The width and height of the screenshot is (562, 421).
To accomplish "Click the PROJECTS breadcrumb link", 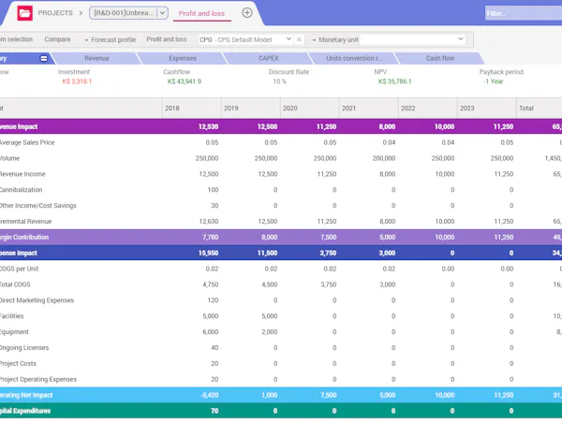I will [x=55, y=13].
